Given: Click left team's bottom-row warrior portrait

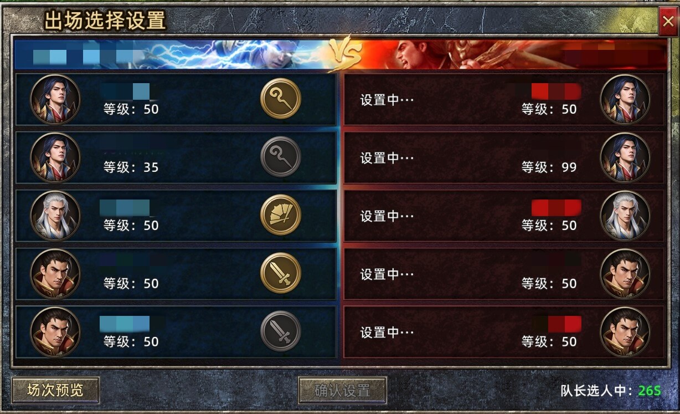Looking at the screenshot, I should point(55,332).
